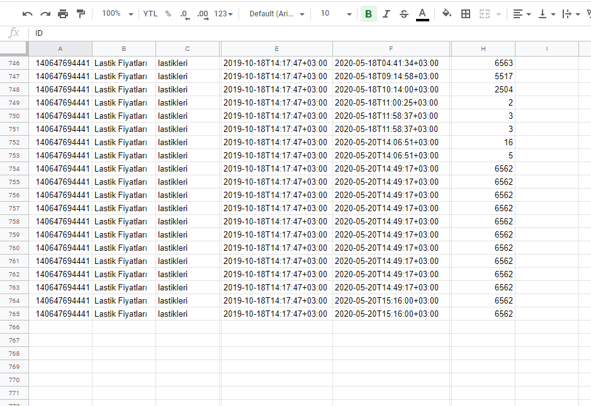Open the borders tool
This screenshot has width=591, height=406.
[x=466, y=14]
